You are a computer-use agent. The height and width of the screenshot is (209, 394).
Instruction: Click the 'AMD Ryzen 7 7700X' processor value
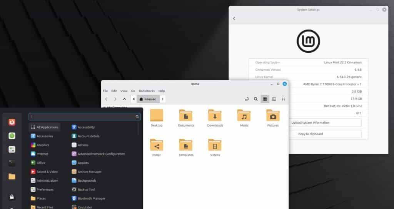[332, 84]
